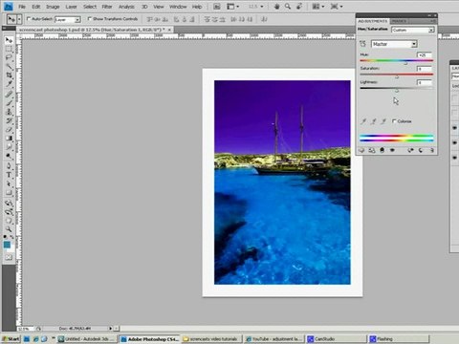Select the Eraser tool
Viewport: 459px width, 344px height.
[x=9, y=130]
